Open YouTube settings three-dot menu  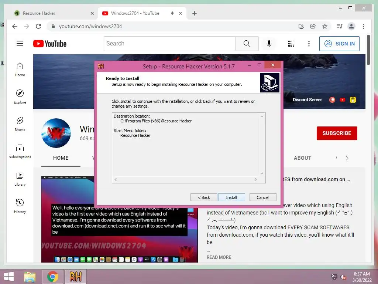point(309,44)
